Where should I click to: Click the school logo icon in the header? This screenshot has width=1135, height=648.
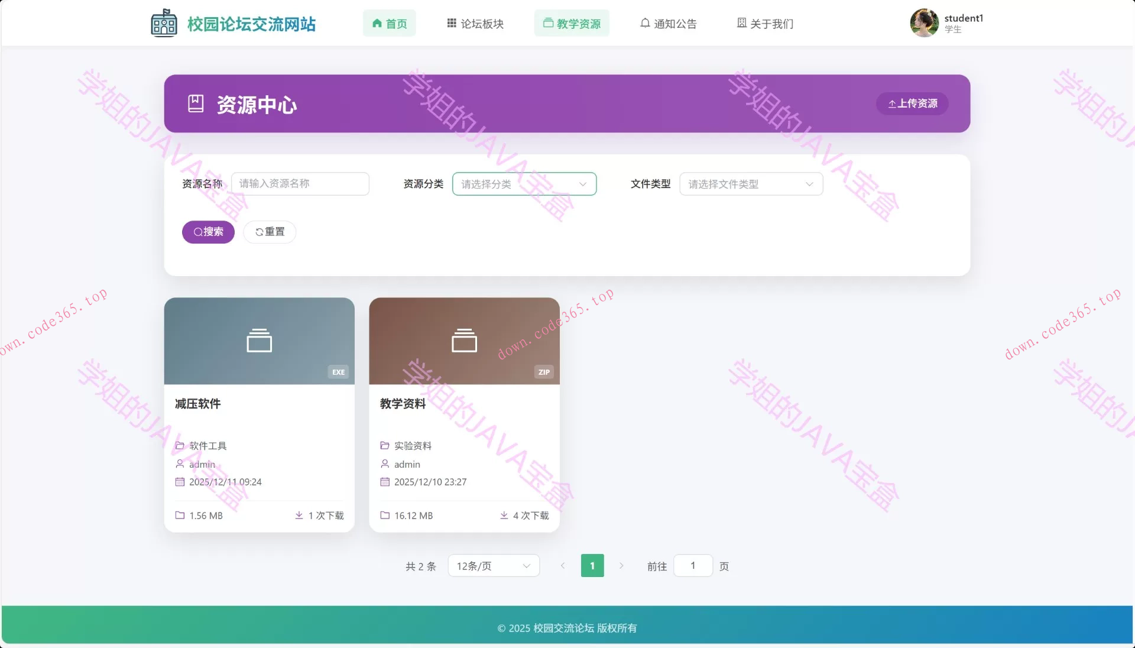pos(164,22)
